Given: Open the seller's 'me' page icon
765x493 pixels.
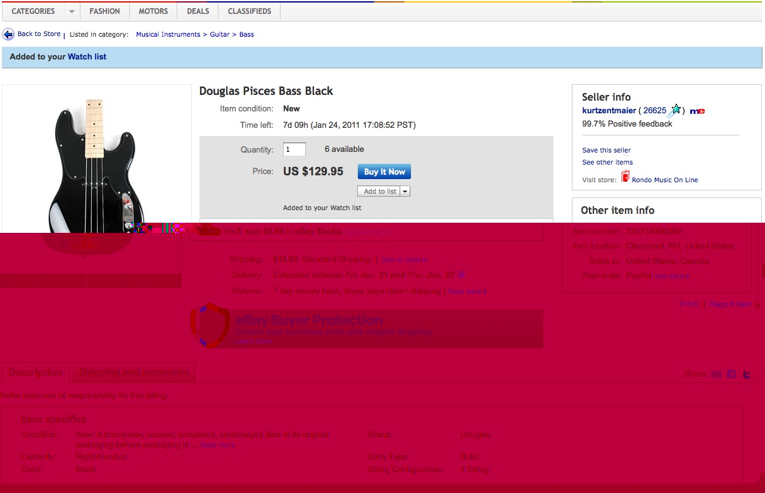Looking at the screenshot, I should click(697, 111).
